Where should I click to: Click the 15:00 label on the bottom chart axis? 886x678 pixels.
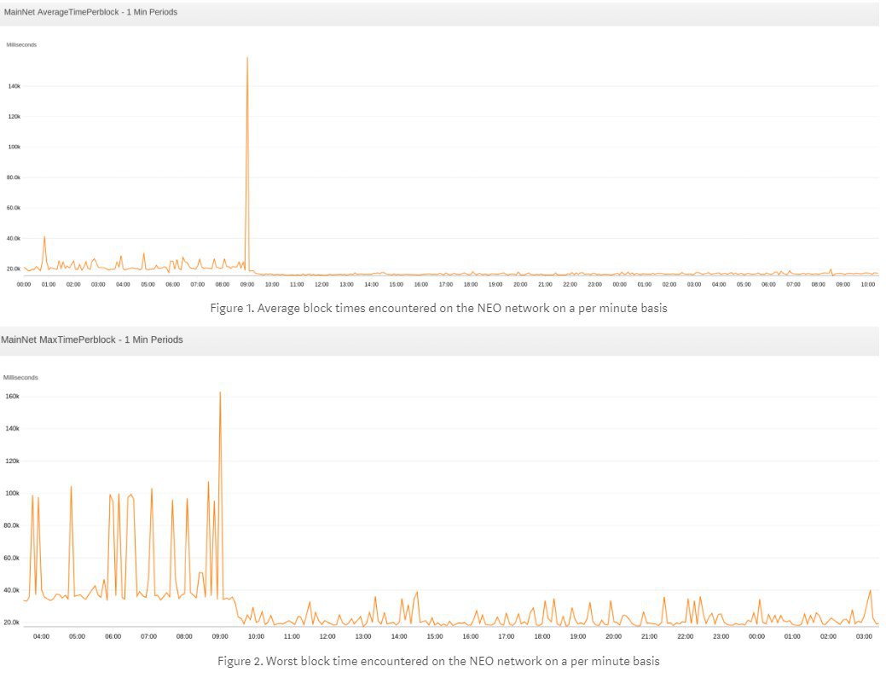[435, 636]
